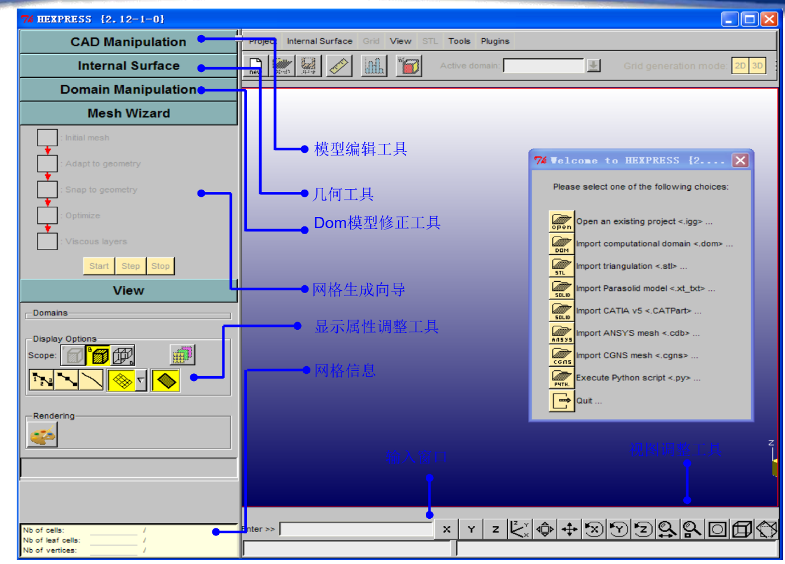Screen dimensions: 785x564
Task: Click the rotate around X axis icon
Action: [594, 529]
